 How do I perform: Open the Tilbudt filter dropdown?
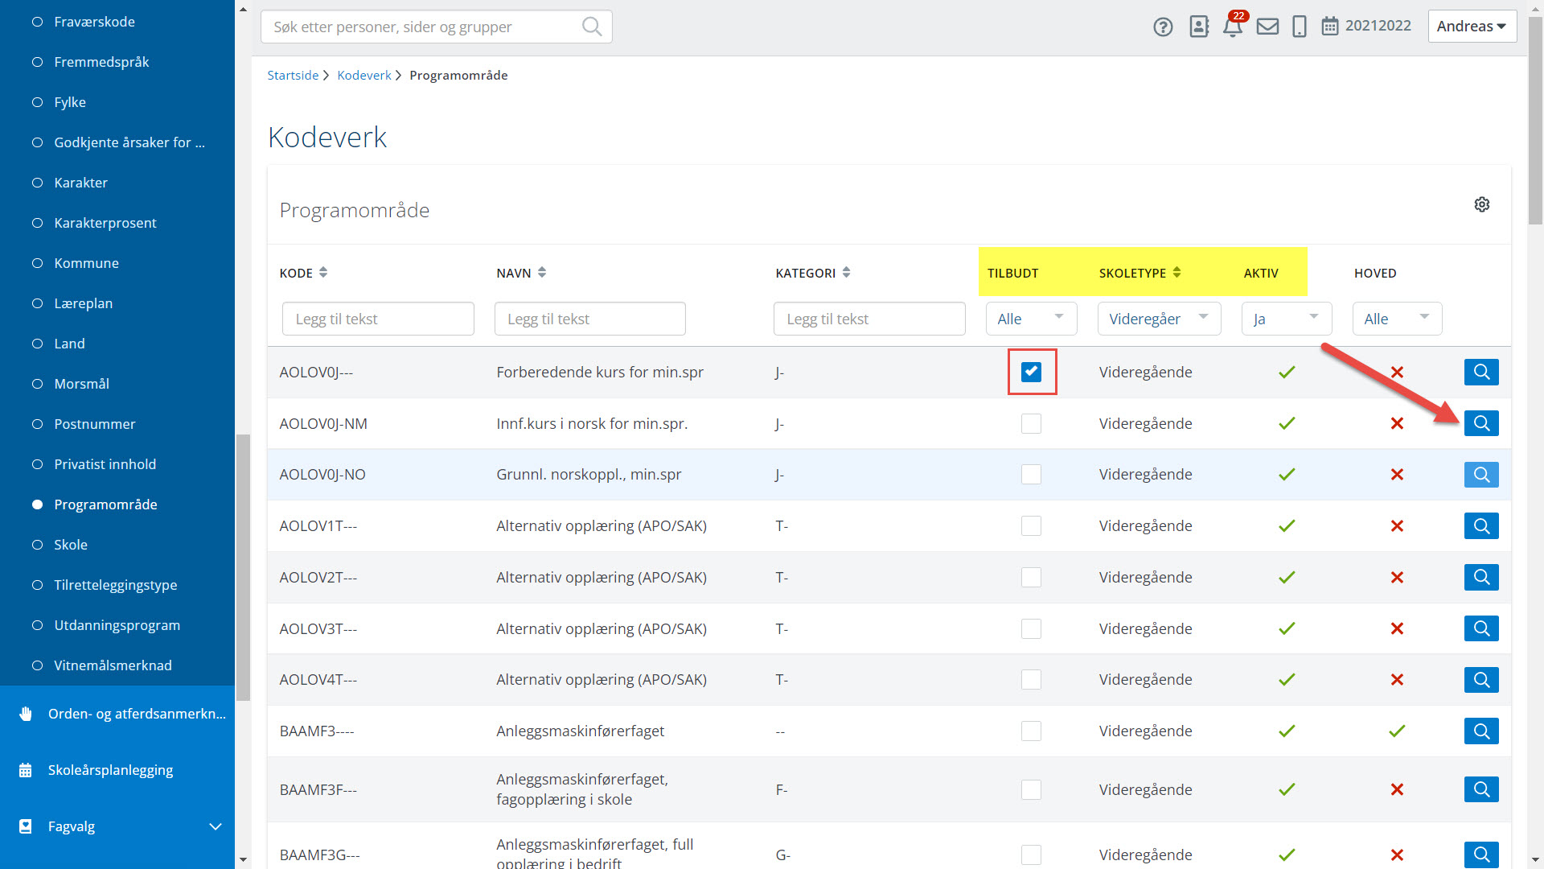(x=1031, y=319)
